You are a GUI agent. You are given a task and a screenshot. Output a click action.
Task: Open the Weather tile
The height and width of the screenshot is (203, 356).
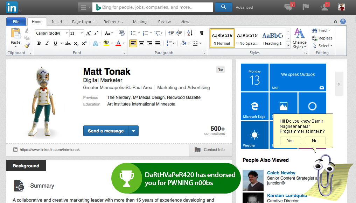(x=254, y=135)
